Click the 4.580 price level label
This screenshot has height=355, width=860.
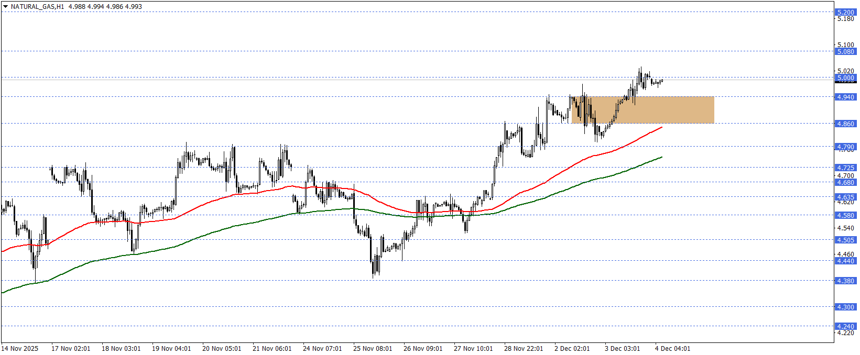click(845, 215)
